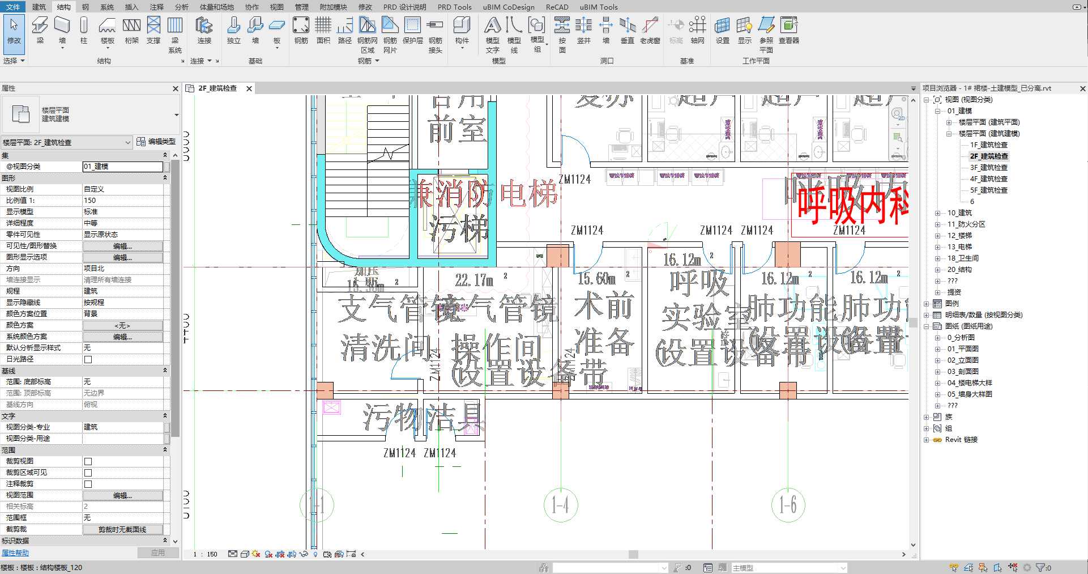Switch to the 建筑 ribbon tab
The width and height of the screenshot is (1088, 574).
(39, 7)
